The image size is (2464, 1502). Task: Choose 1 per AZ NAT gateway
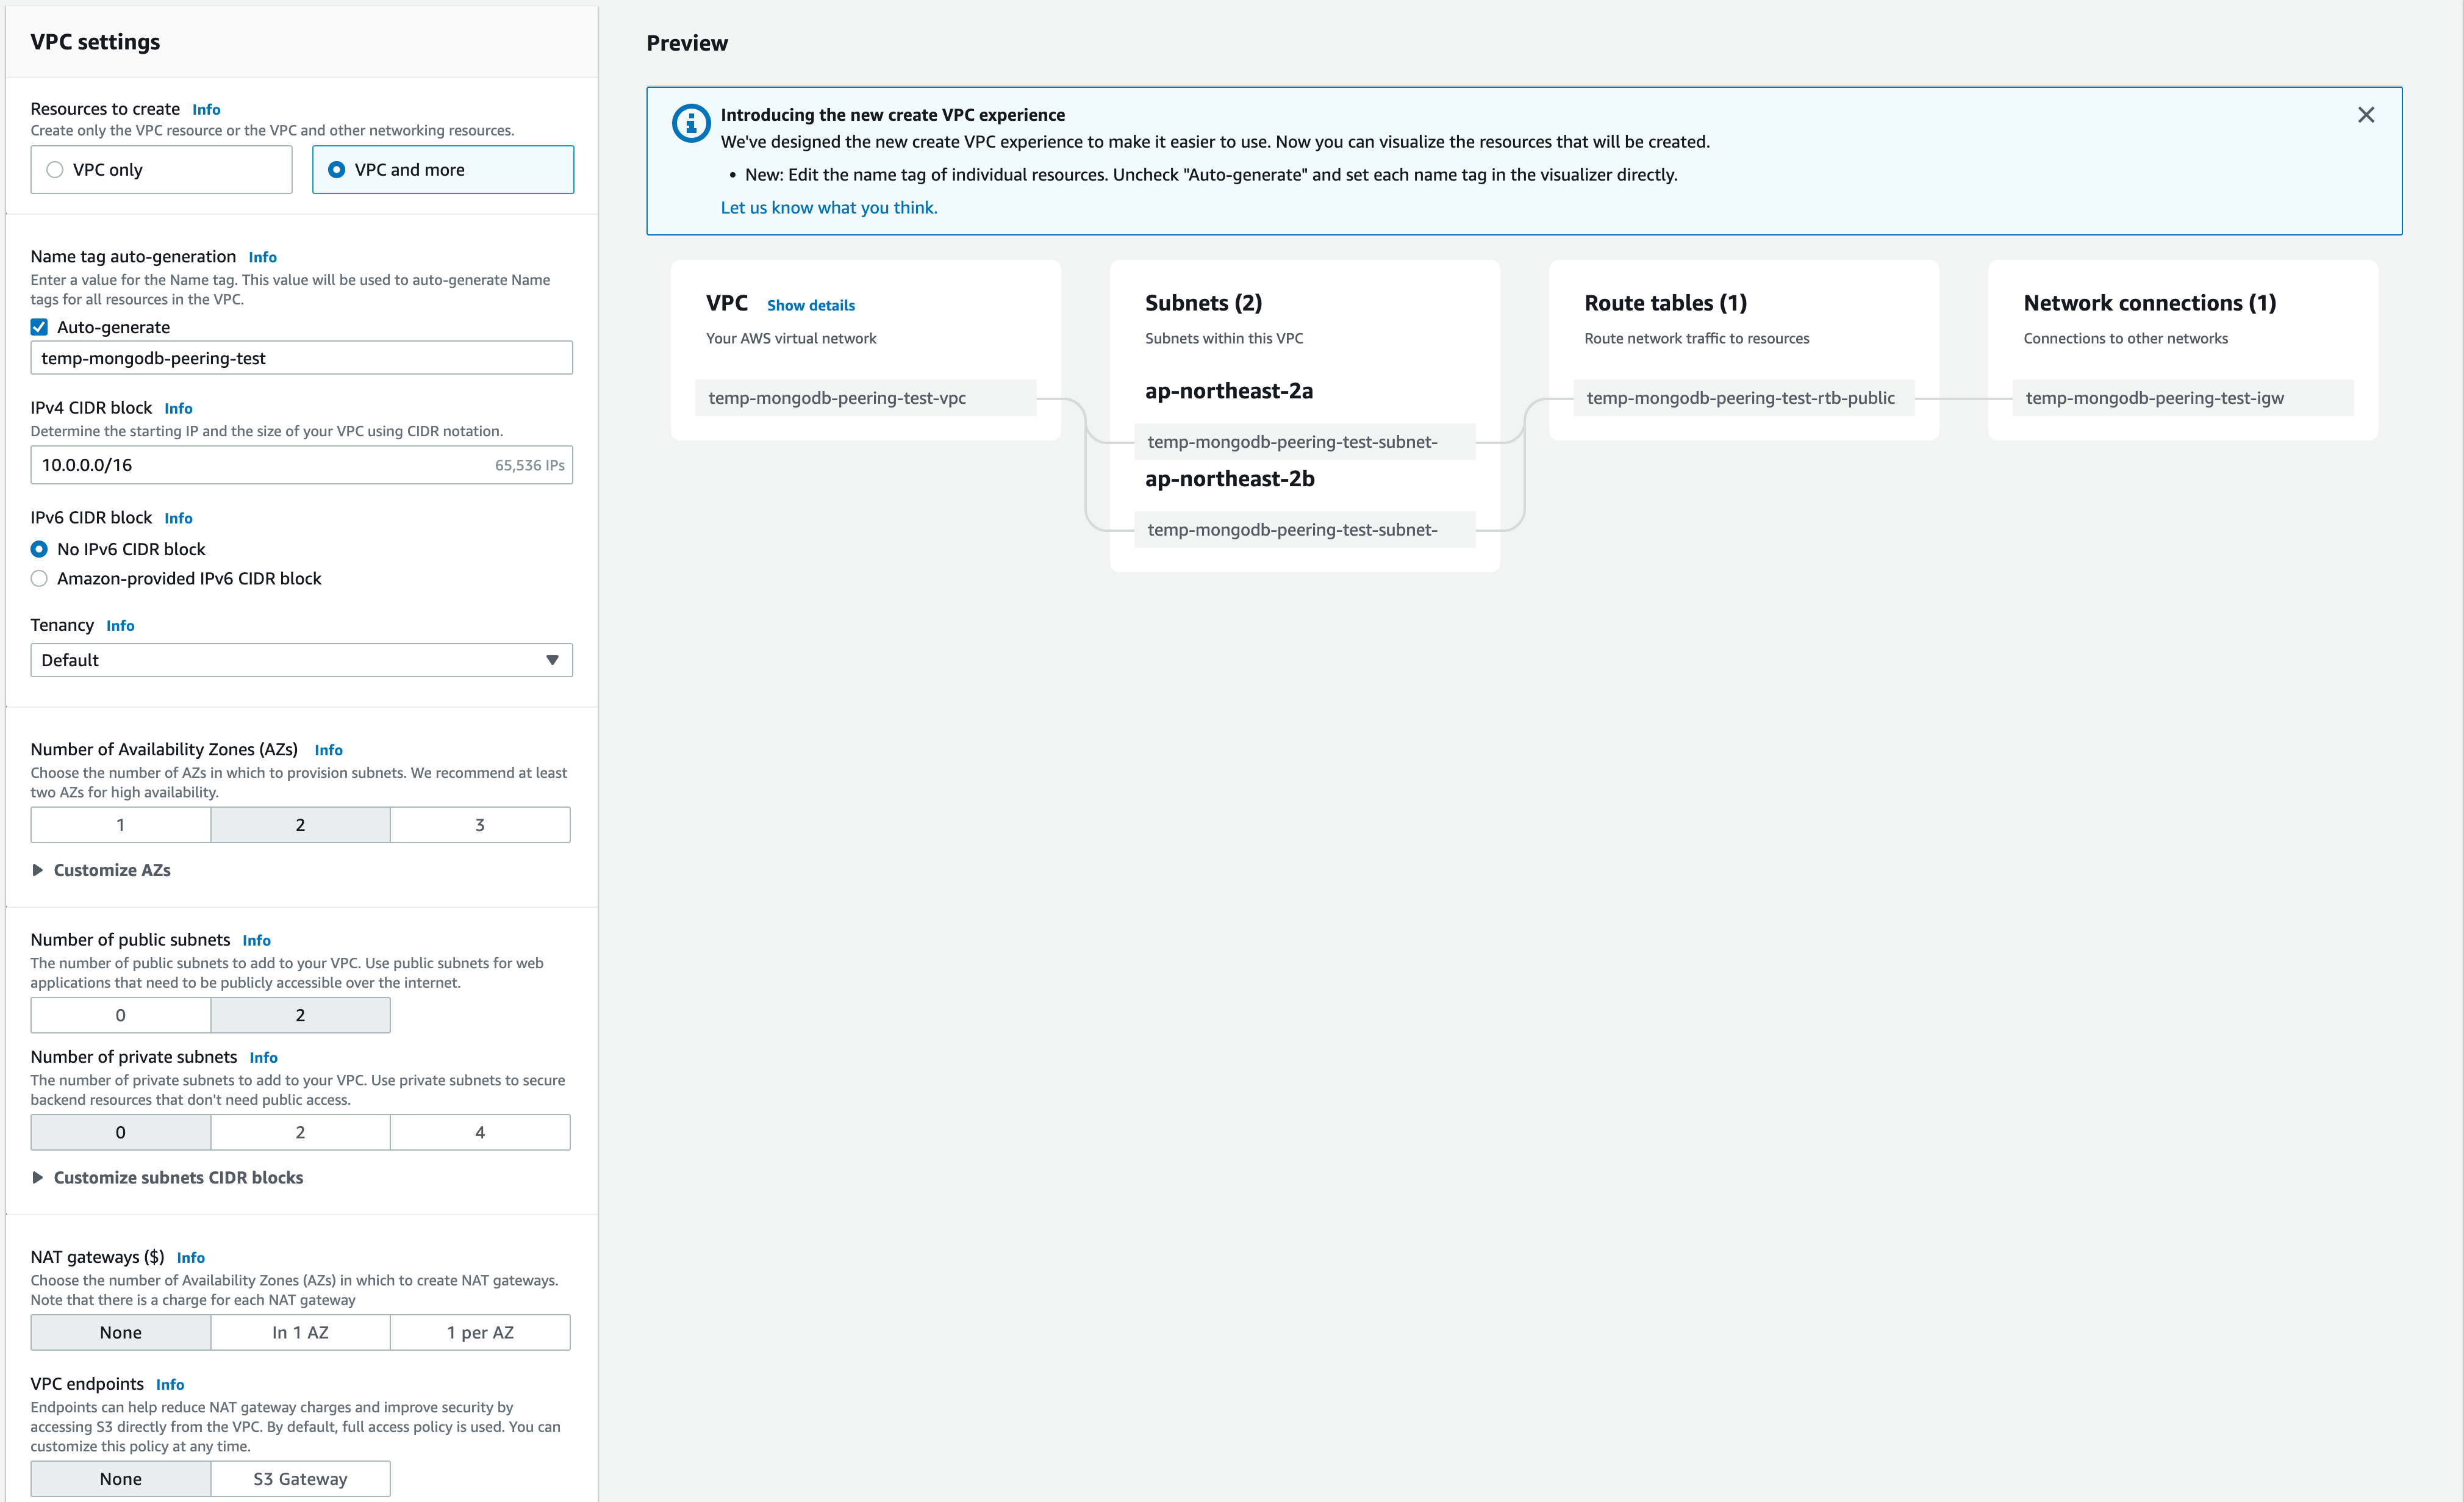[x=479, y=1332]
